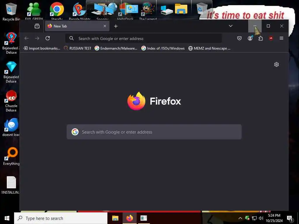Image resolution: width=299 pixels, height=224 pixels.
Task: Open File Explorer from the taskbar
Action: (x=115, y=218)
